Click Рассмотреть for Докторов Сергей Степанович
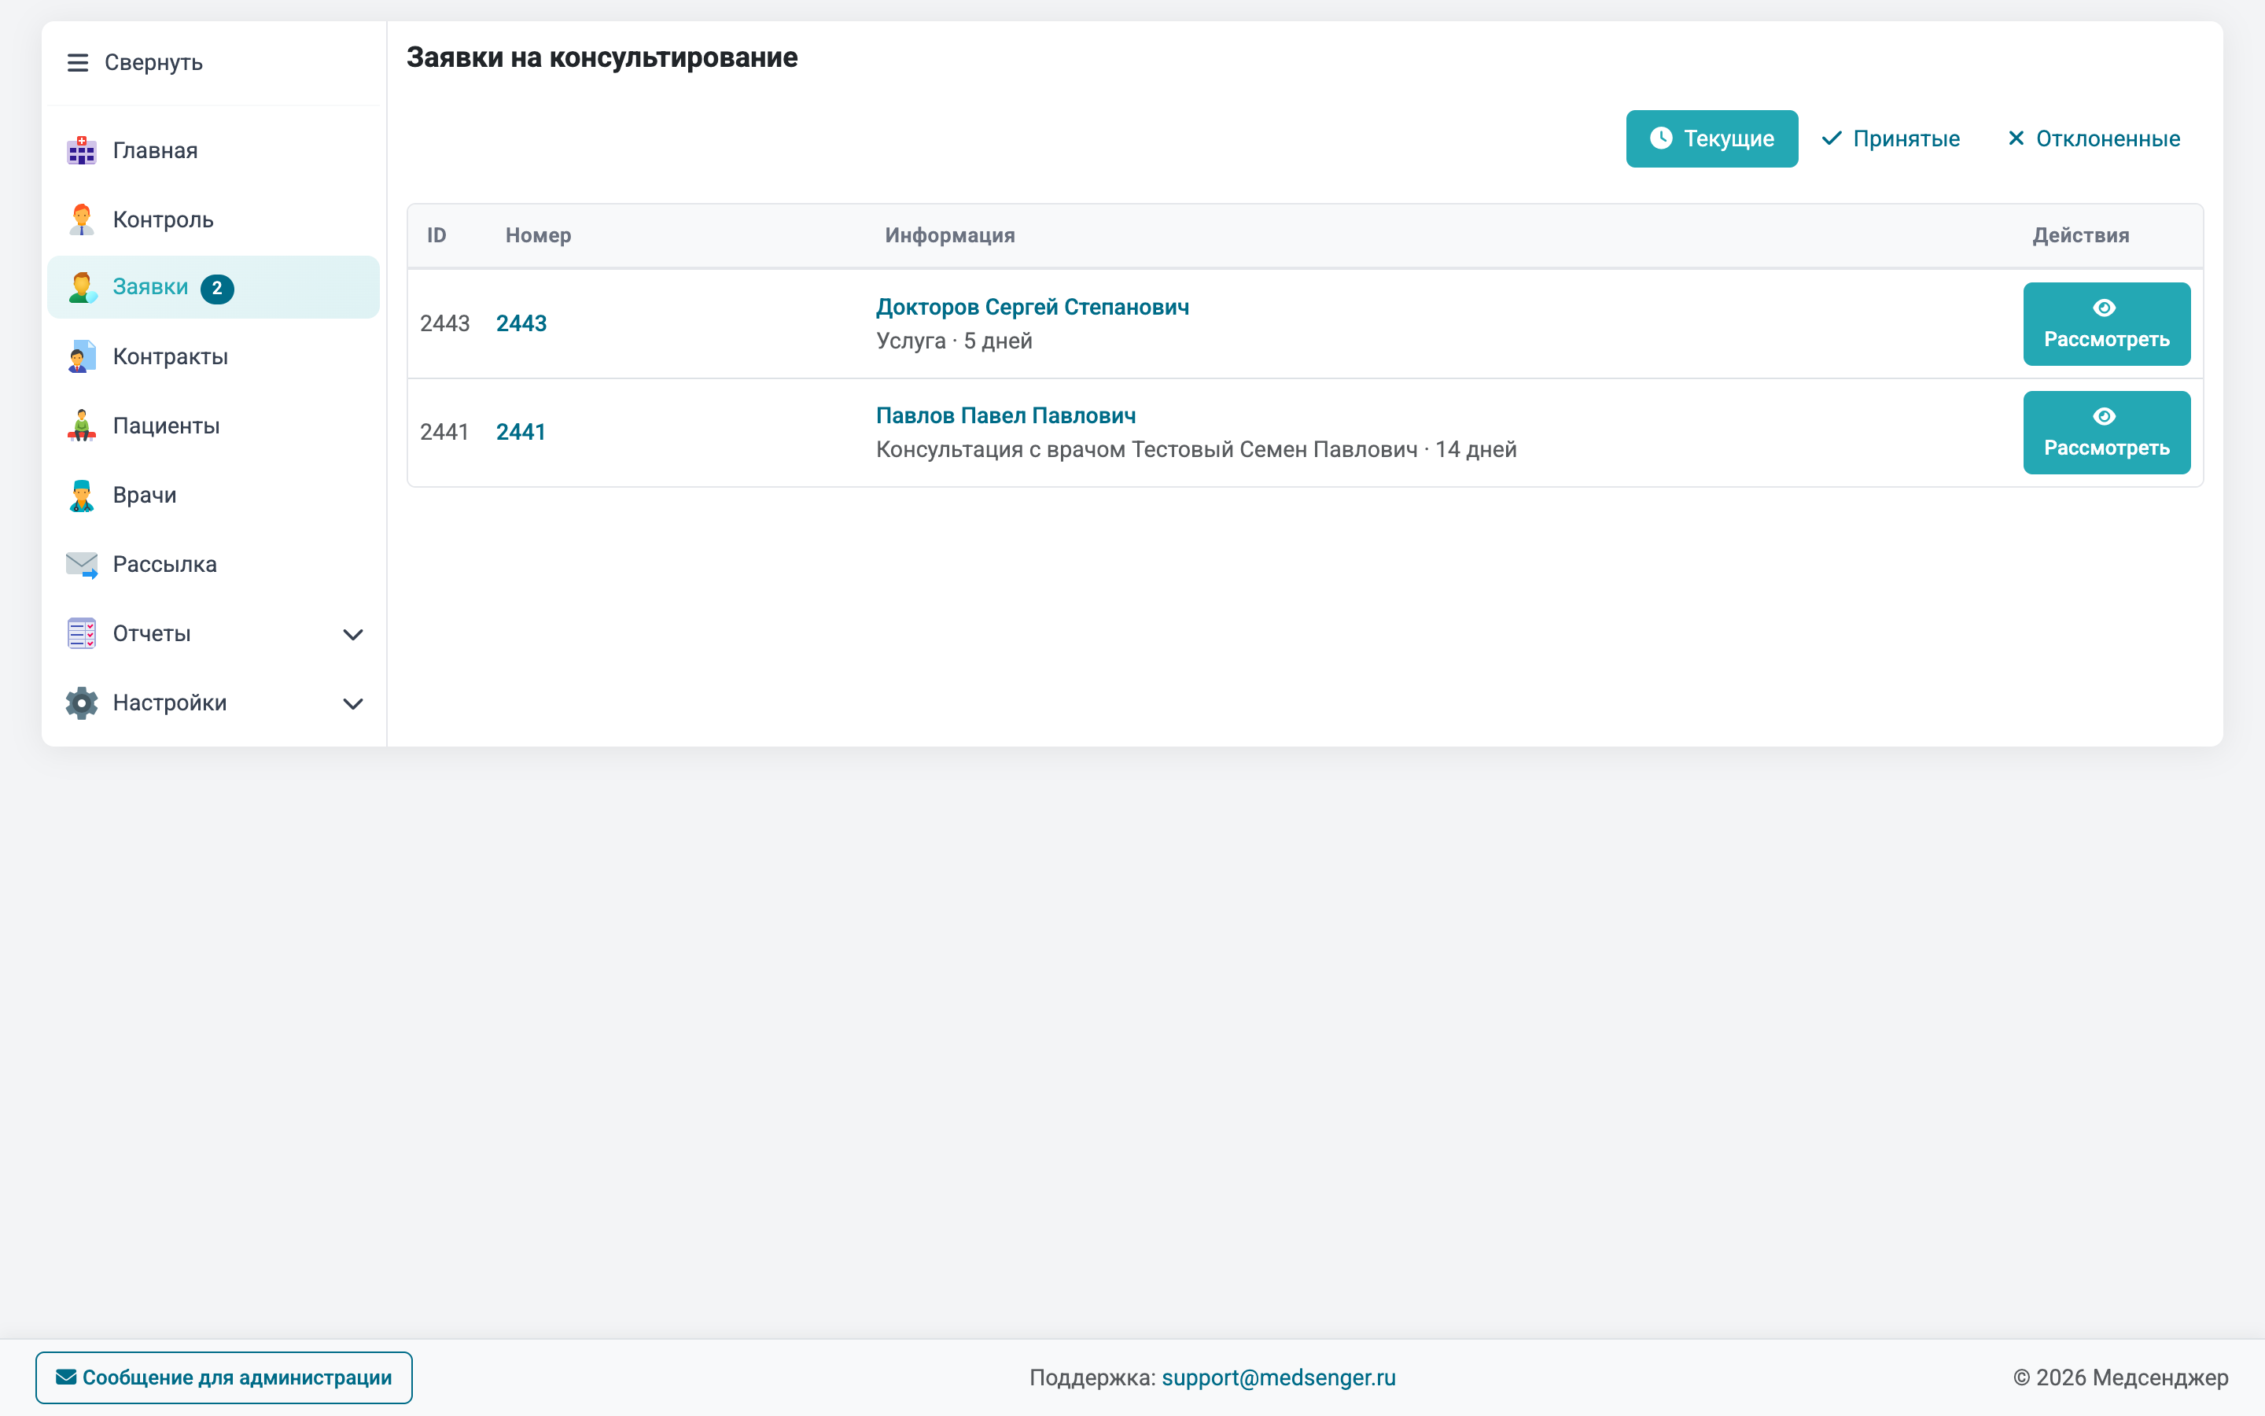This screenshot has width=2265, height=1416. 2106,324
